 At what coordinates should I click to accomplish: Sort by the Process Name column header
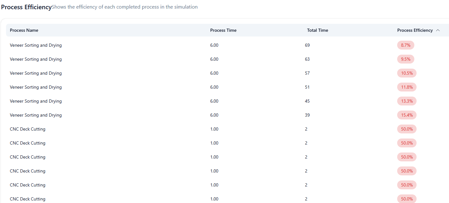pyautogui.click(x=24, y=30)
